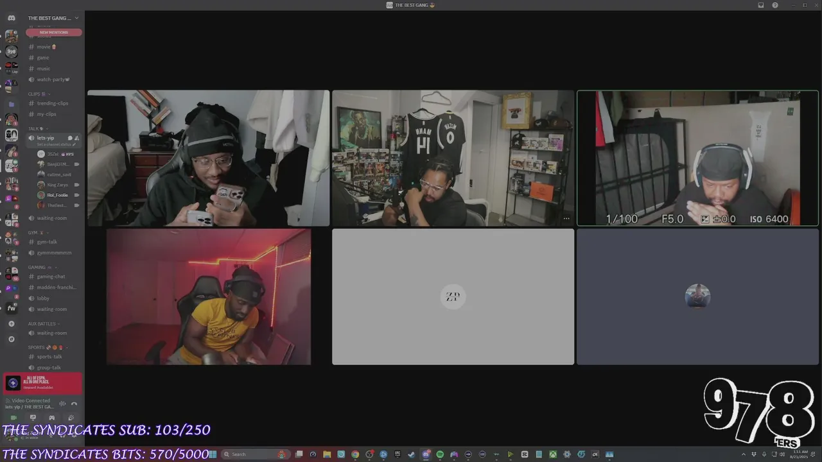The width and height of the screenshot is (822, 462).
Task: Open the game text channel
Action: tap(54, 58)
